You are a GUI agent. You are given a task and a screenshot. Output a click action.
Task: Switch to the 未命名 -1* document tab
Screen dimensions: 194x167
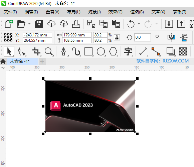[22, 61]
